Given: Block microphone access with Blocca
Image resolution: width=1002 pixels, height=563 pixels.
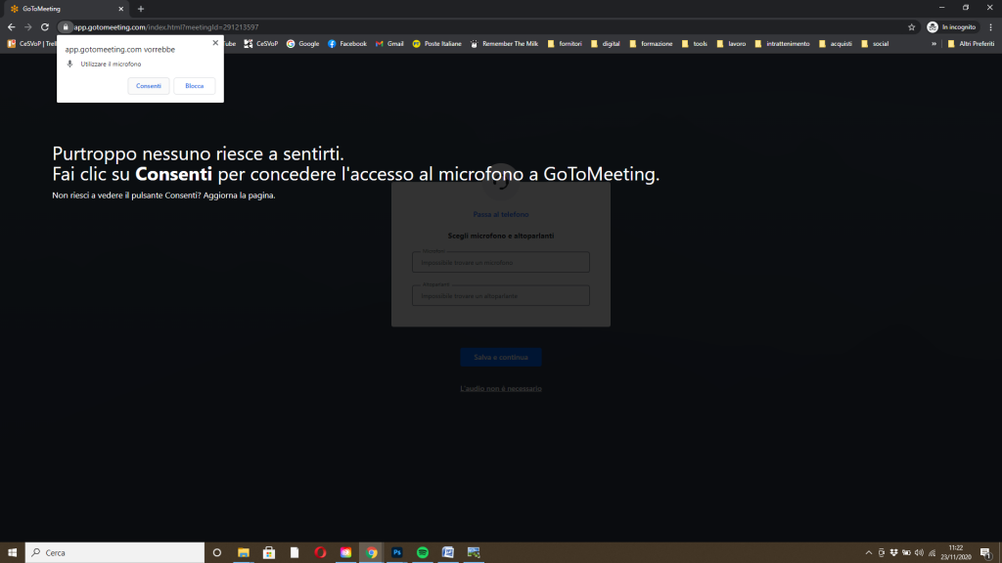Looking at the screenshot, I should (x=195, y=86).
